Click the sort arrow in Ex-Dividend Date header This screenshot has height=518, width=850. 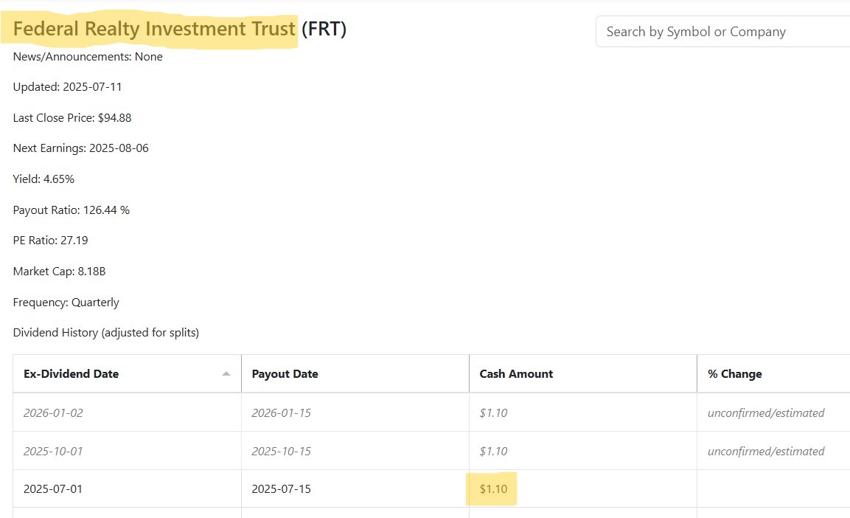coord(226,373)
